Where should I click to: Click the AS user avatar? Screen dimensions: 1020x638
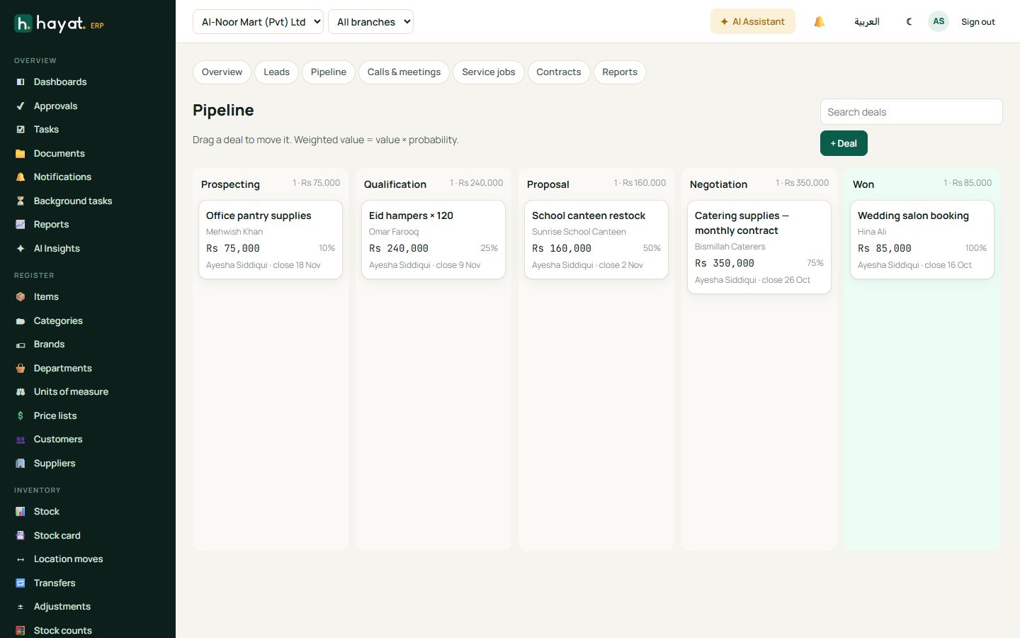coord(939,21)
